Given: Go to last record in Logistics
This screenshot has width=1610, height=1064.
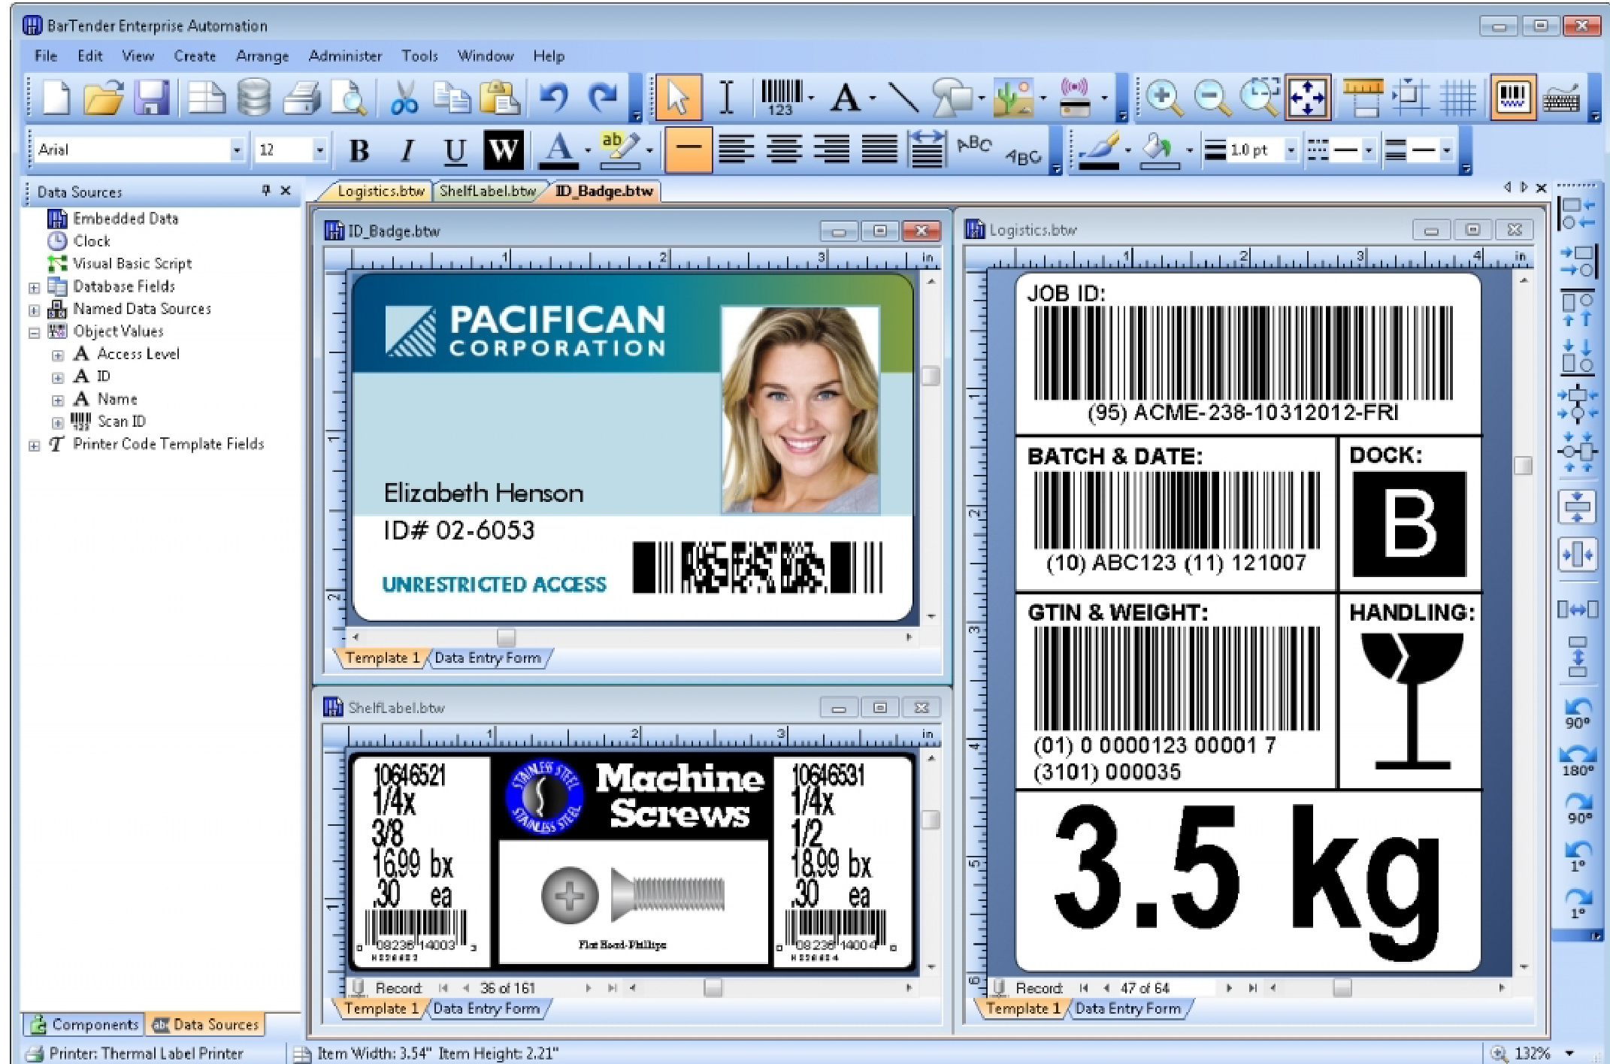Looking at the screenshot, I should (x=1252, y=988).
